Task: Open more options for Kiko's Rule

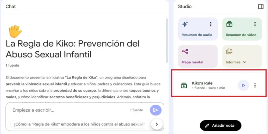Action: pyautogui.click(x=255, y=85)
